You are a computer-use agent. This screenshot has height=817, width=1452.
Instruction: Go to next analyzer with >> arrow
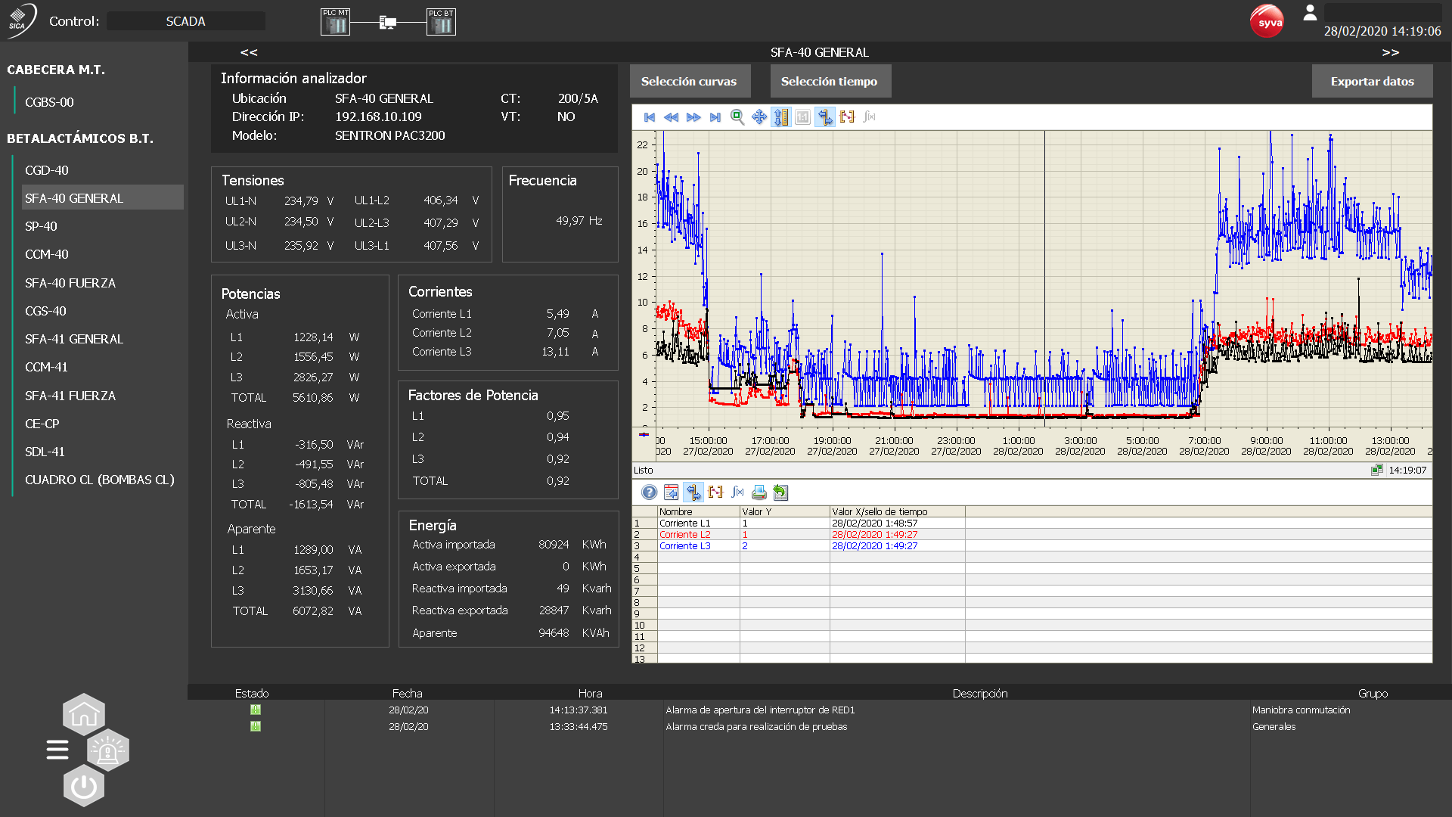[x=1390, y=52]
